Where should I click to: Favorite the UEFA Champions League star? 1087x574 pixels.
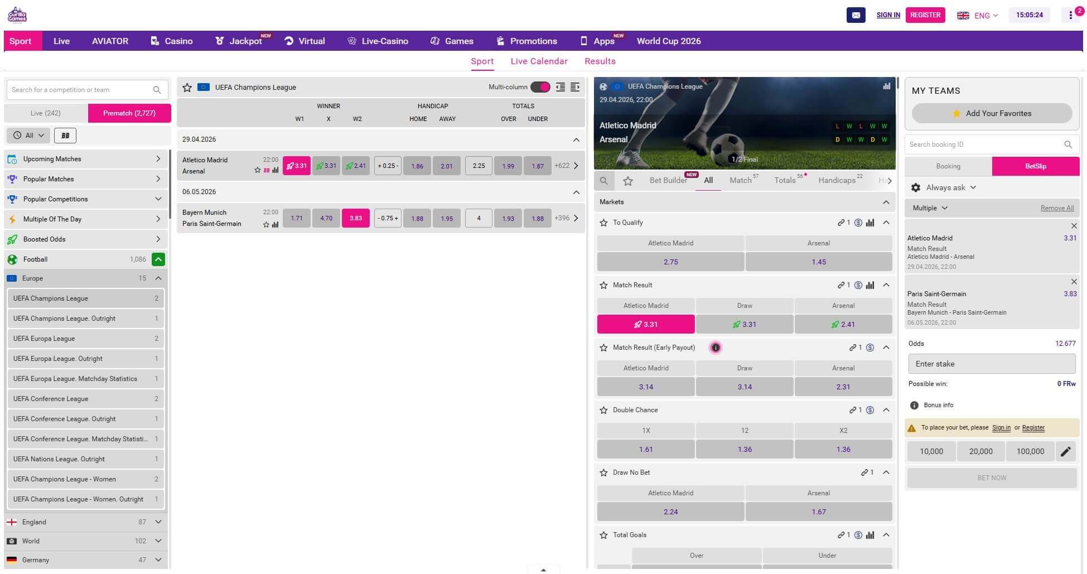click(x=187, y=88)
